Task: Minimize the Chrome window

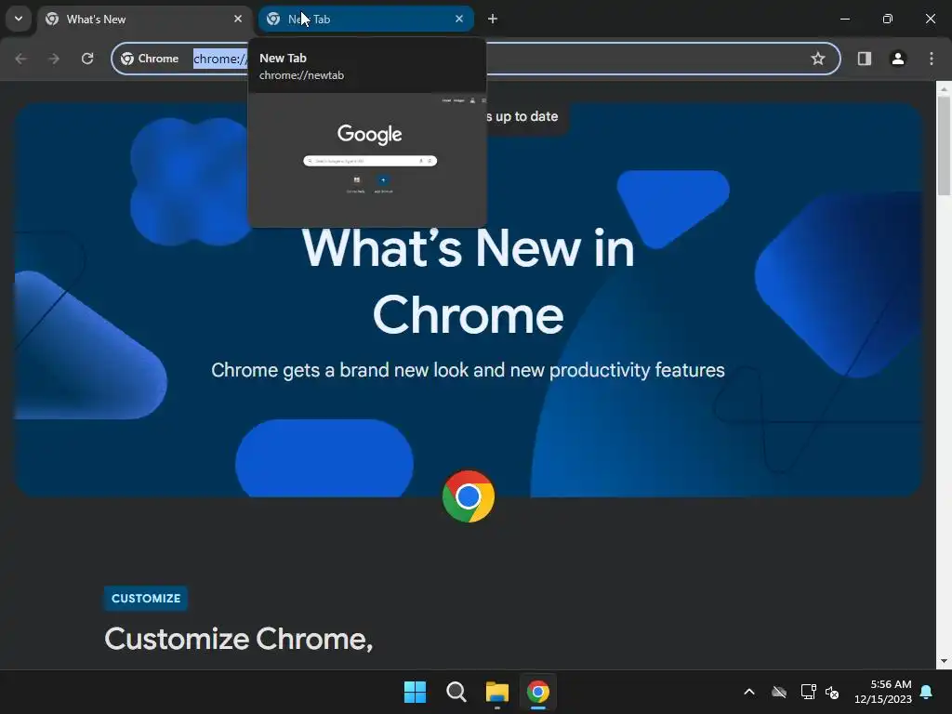Action: click(x=844, y=19)
